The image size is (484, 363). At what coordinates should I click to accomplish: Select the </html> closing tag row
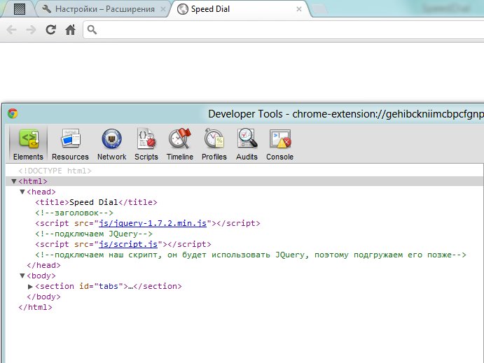tap(35, 307)
